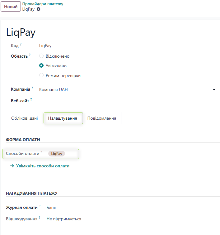Follow the Провайдери платежу breadcrumb link
220x235 pixels.
pyautogui.click(x=43, y=4)
